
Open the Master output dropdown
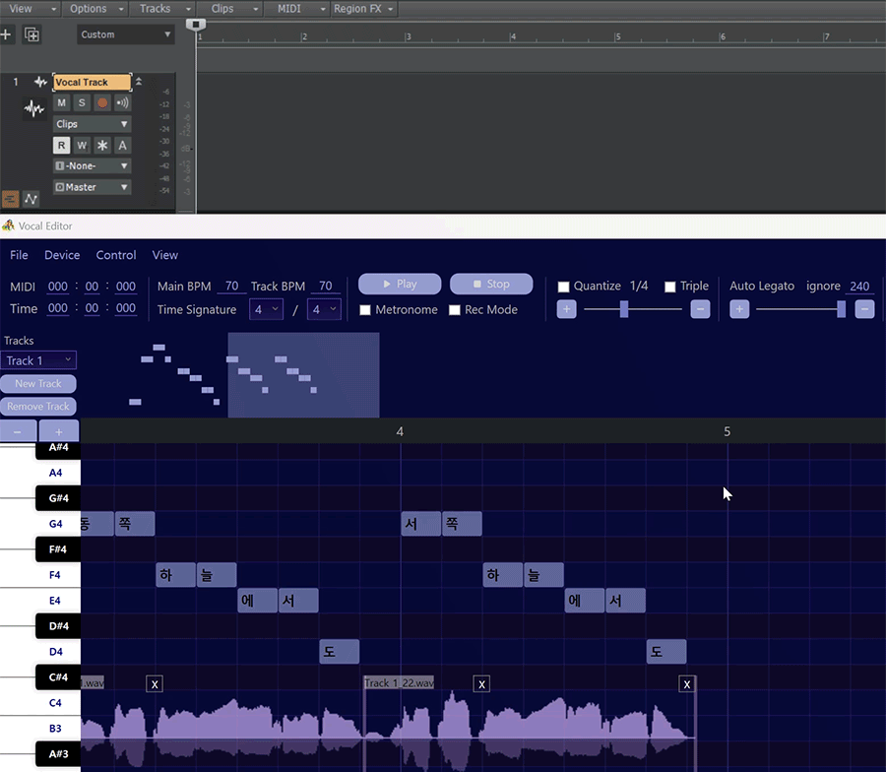pos(92,187)
